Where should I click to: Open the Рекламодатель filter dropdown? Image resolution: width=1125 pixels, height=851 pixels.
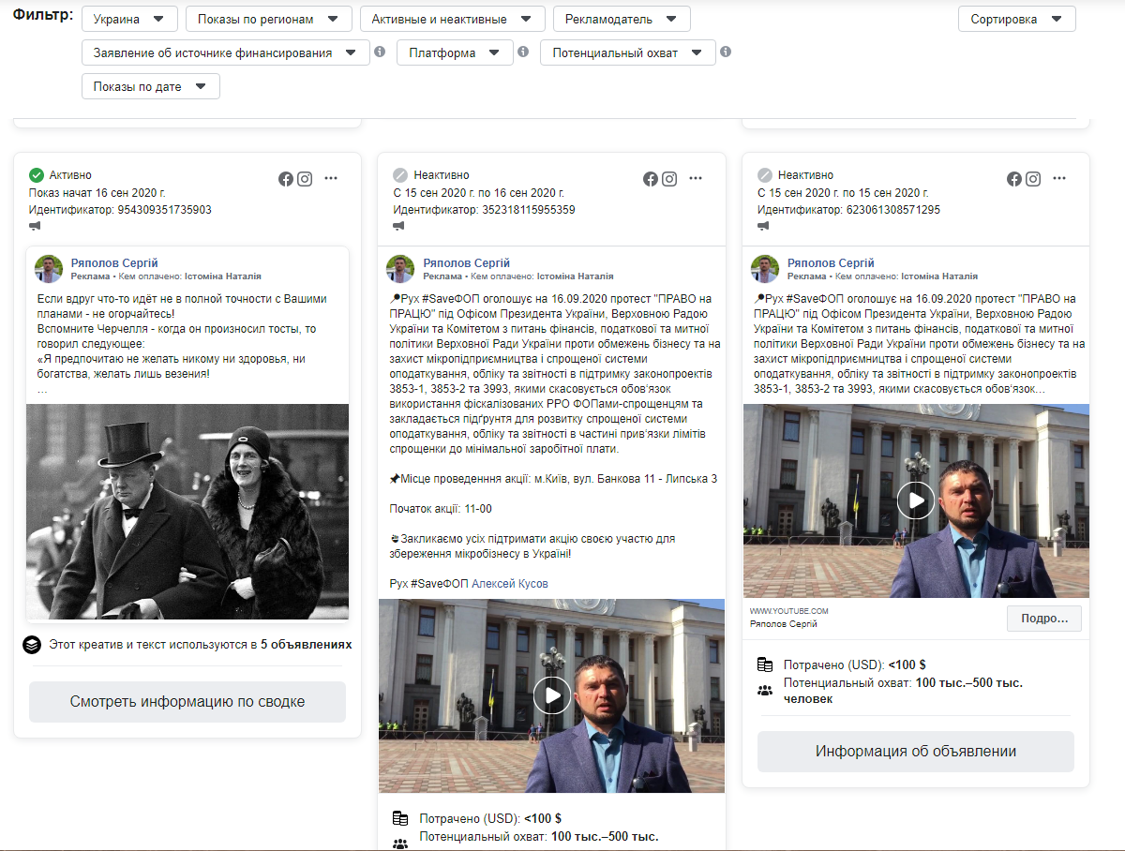tap(621, 19)
